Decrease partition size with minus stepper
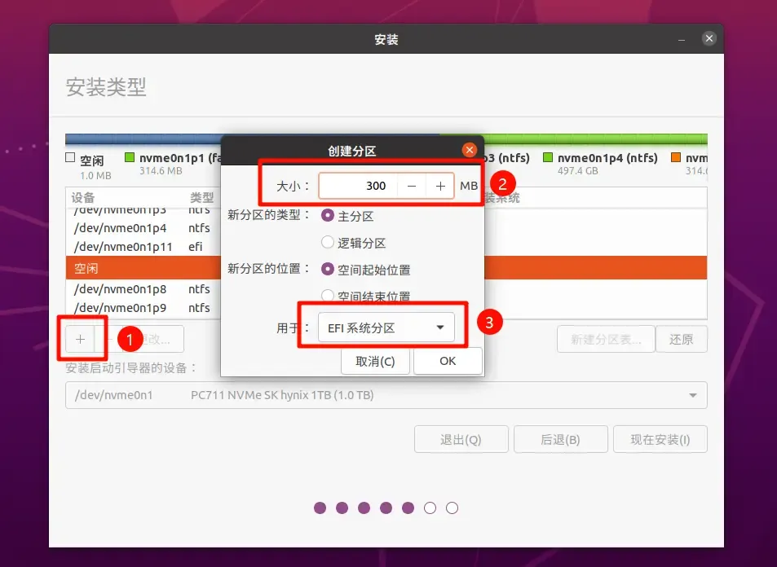The image size is (777, 567). 412,187
